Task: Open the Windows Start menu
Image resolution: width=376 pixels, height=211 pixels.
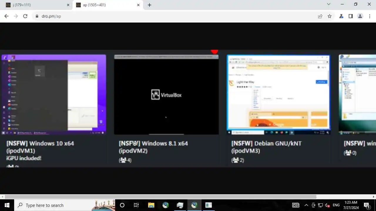Action: coord(7,205)
